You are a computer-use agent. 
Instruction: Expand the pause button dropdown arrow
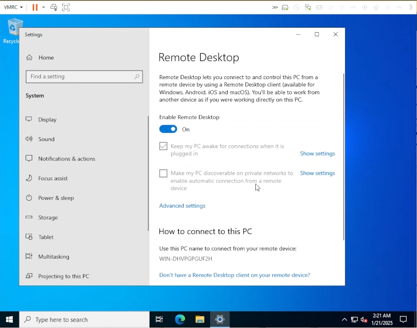tap(43, 7)
